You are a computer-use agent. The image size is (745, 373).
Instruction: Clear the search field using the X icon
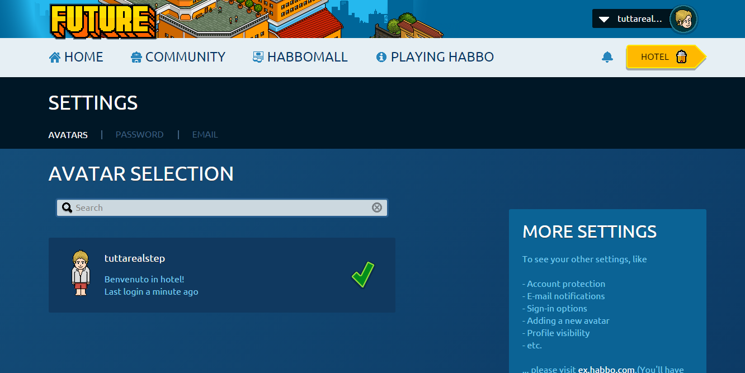pyautogui.click(x=377, y=207)
